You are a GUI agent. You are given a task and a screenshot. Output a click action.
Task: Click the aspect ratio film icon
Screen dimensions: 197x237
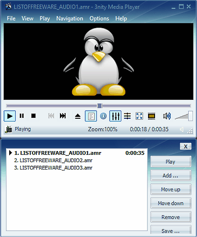(151, 116)
